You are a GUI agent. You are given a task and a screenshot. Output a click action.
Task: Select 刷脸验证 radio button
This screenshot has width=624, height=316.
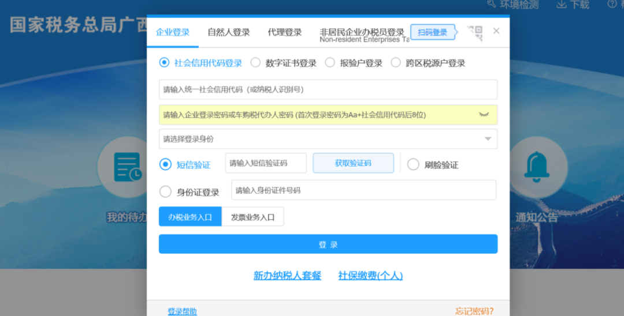(x=413, y=164)
